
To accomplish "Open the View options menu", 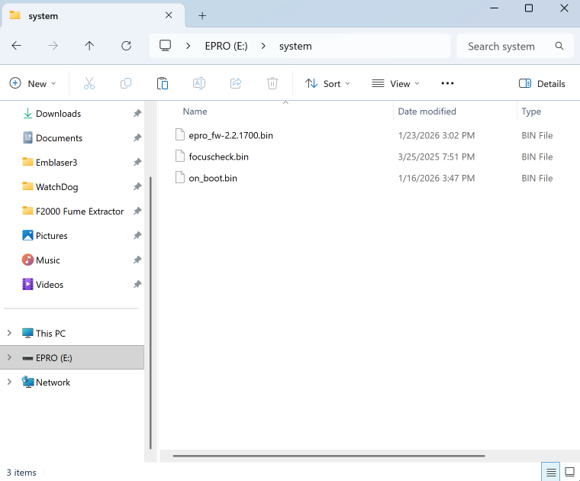I will pos(395,83).
